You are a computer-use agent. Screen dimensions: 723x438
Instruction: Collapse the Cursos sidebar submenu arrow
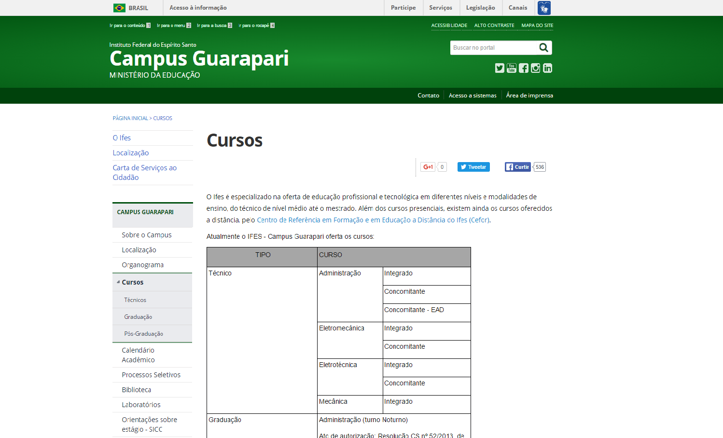pyautogui.click(x=118, y=282)
